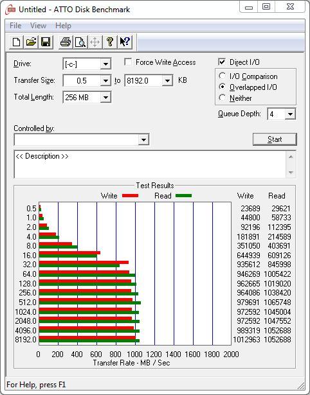Click the write value 23689

(x=250, y=209)
